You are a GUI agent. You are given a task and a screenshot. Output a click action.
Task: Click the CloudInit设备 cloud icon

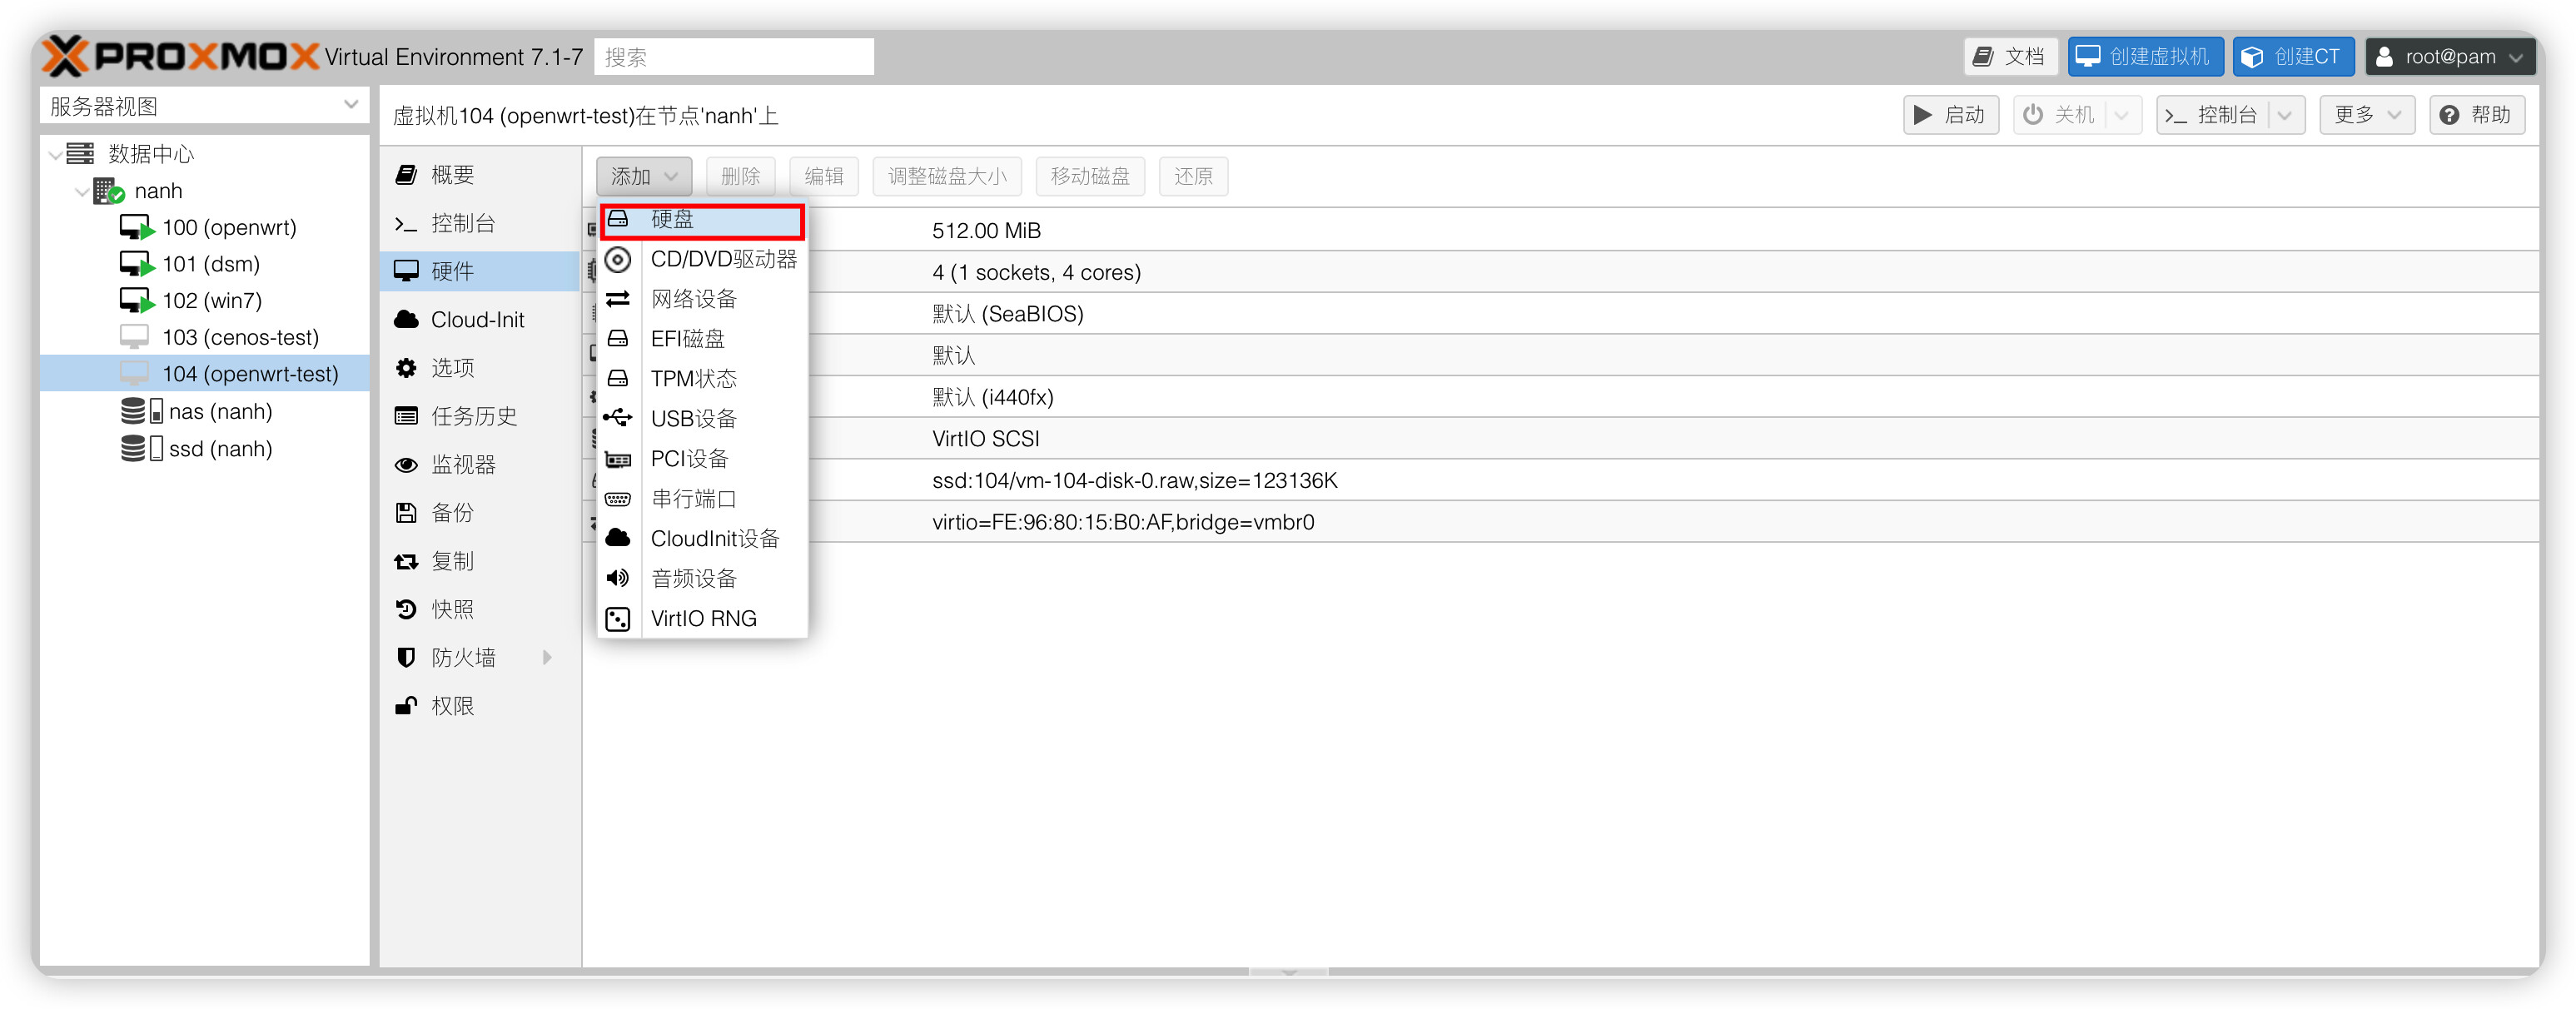coord(618,538)
